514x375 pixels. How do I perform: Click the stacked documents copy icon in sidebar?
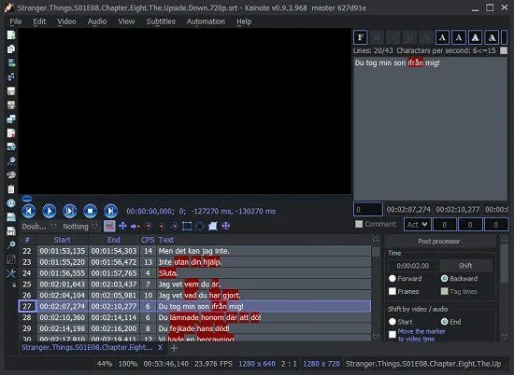click(11, 49)
